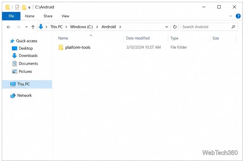Switch to the Home ribbon tab
The width and height of the screenshot is (243, 161).
tap(30, 16)
